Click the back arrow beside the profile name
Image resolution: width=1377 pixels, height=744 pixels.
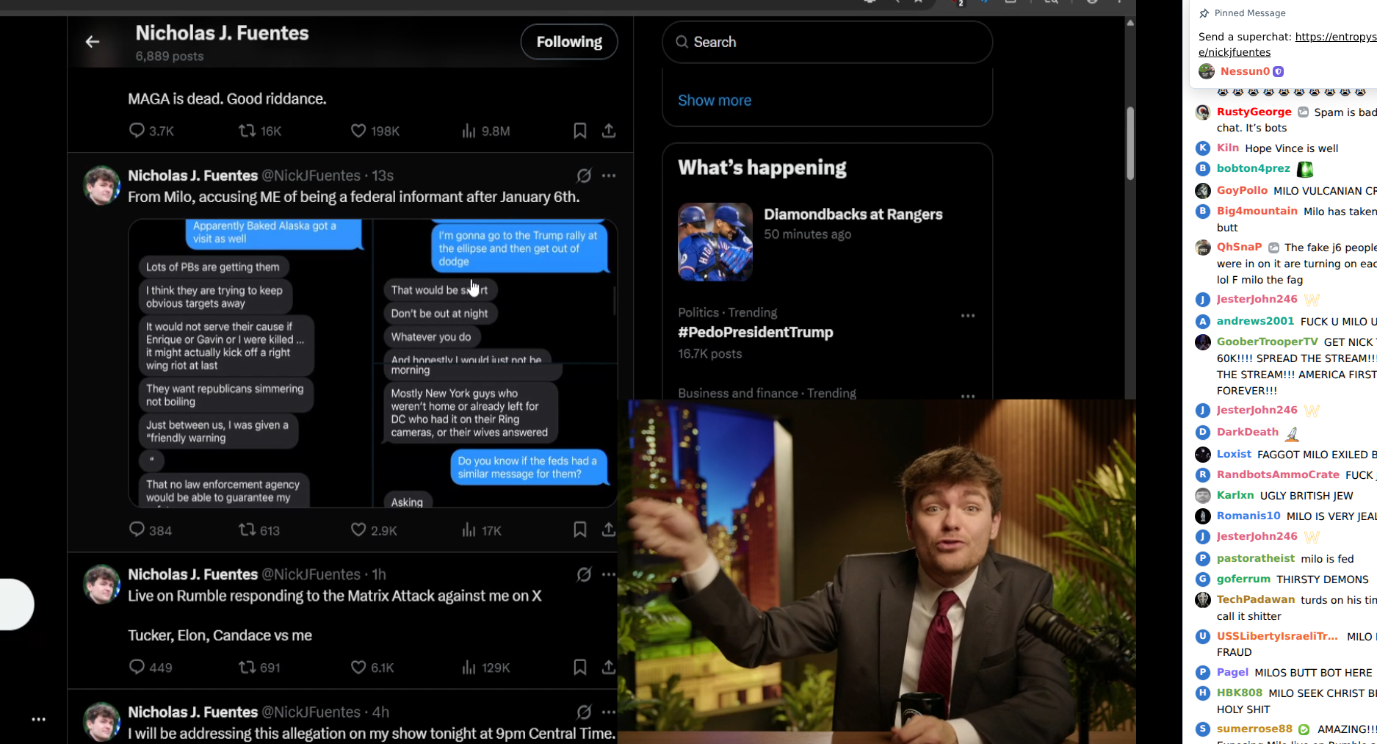tap(93, 42)
